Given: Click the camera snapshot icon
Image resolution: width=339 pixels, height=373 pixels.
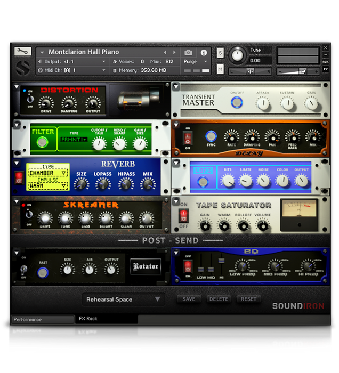Looking at the screenshot, I should click(x=188, y=53).
